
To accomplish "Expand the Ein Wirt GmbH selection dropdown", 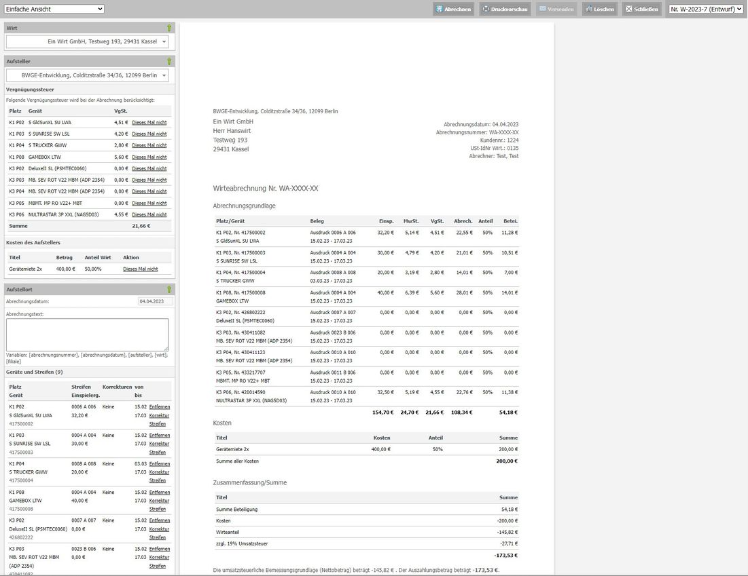I will [87, 42].
